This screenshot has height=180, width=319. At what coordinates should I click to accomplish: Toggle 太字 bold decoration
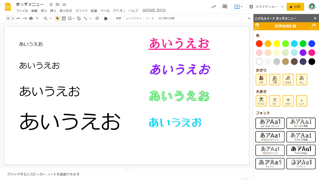[x=261, y=79]
